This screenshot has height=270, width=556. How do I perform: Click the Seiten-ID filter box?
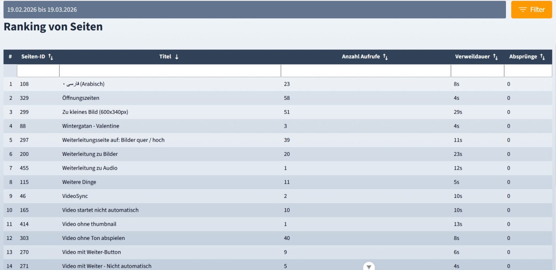[x=38, y=70]
